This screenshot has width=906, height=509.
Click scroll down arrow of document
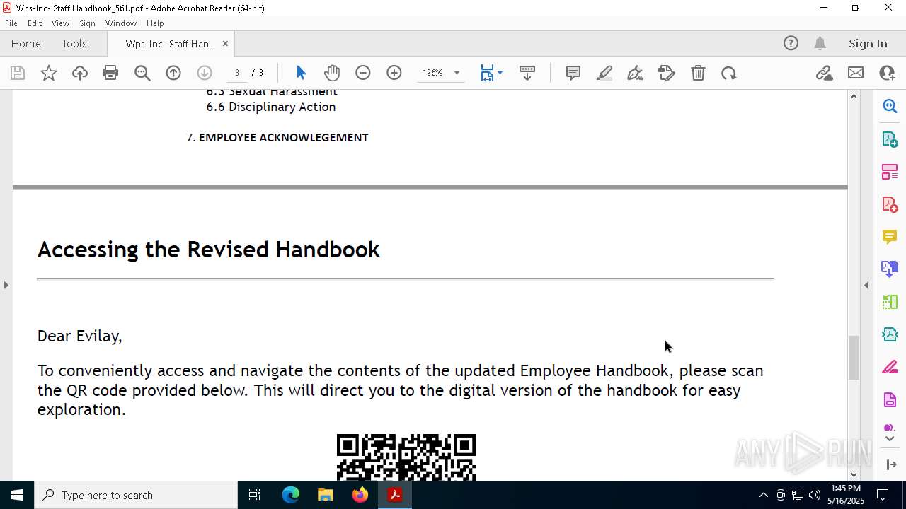[854, 474]
